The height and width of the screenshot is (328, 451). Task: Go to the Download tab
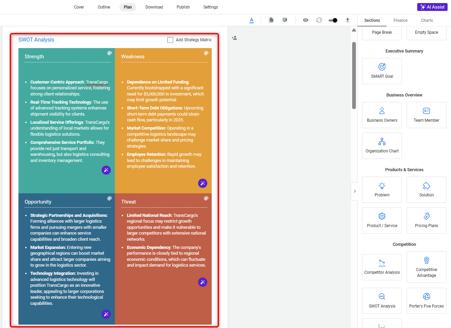[x=154, y=7]
